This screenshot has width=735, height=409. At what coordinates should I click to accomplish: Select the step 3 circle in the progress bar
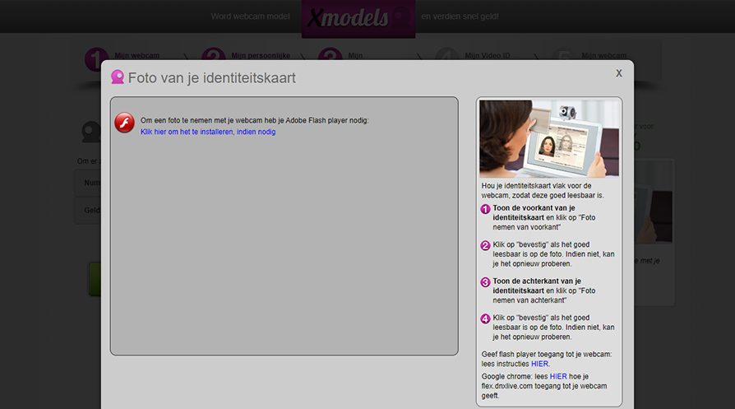(x=330, y=56)
